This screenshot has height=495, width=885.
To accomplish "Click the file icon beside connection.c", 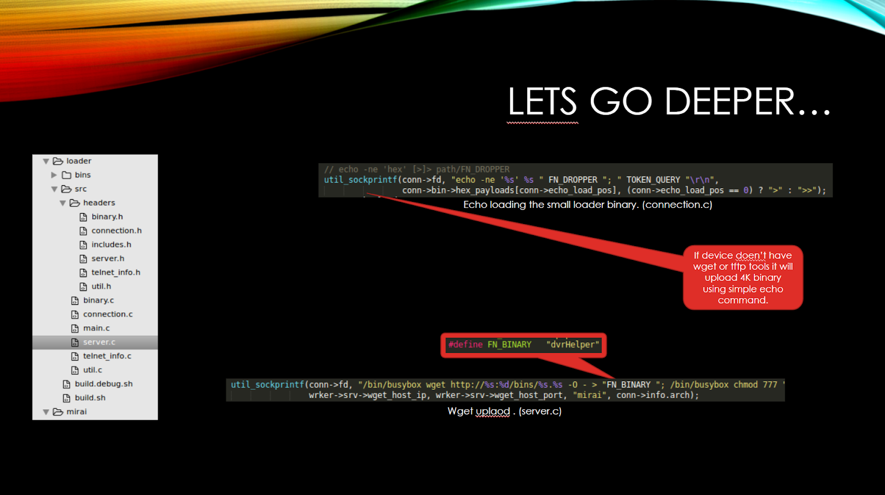I will coord(75,314).
